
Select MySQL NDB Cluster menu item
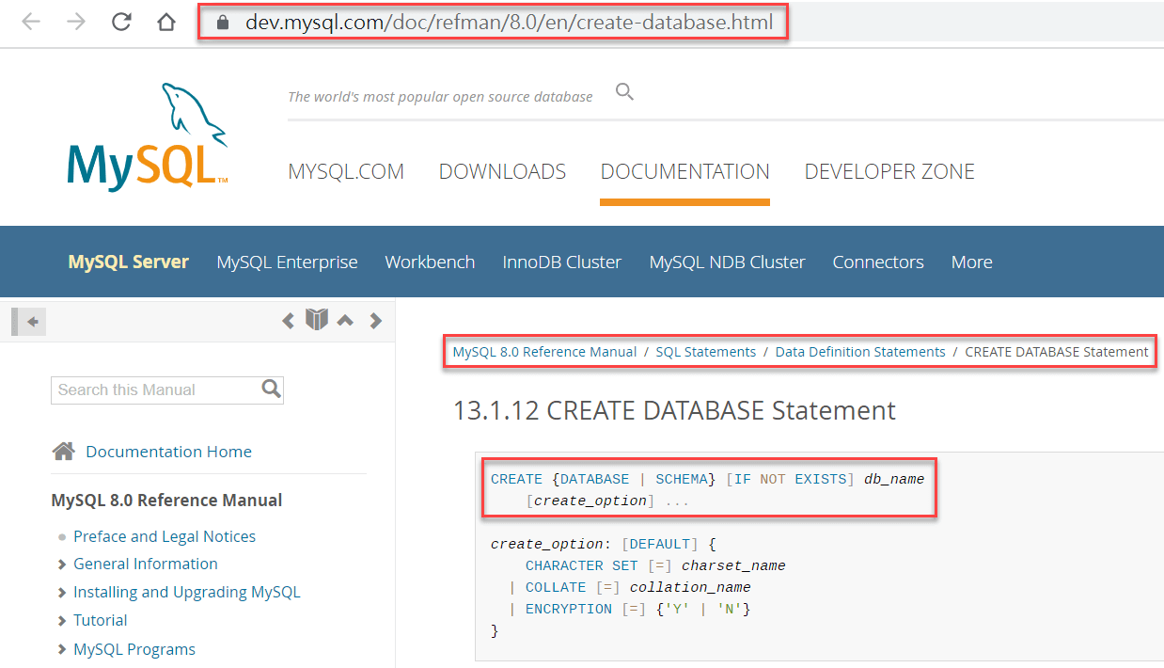point(727,262)
